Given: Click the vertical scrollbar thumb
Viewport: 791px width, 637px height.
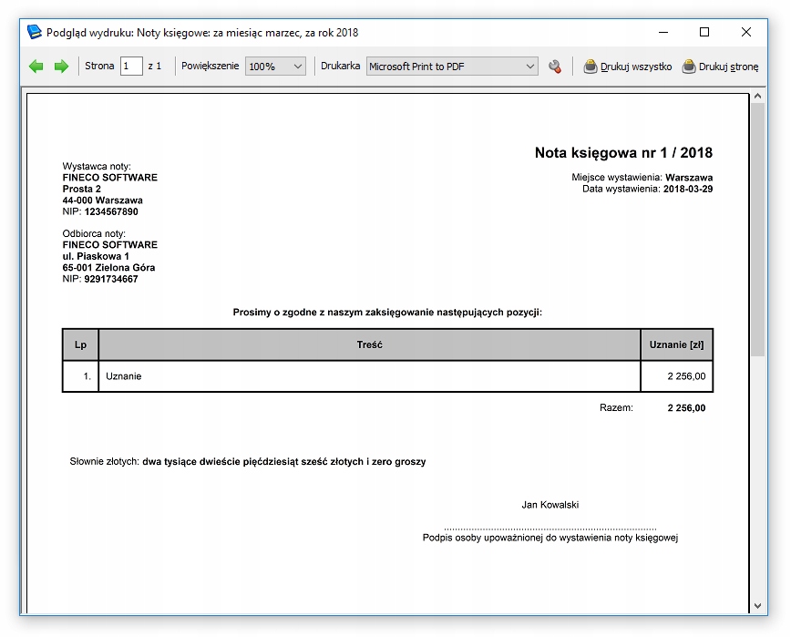Looking at the screenshot, I should point(757,228).
